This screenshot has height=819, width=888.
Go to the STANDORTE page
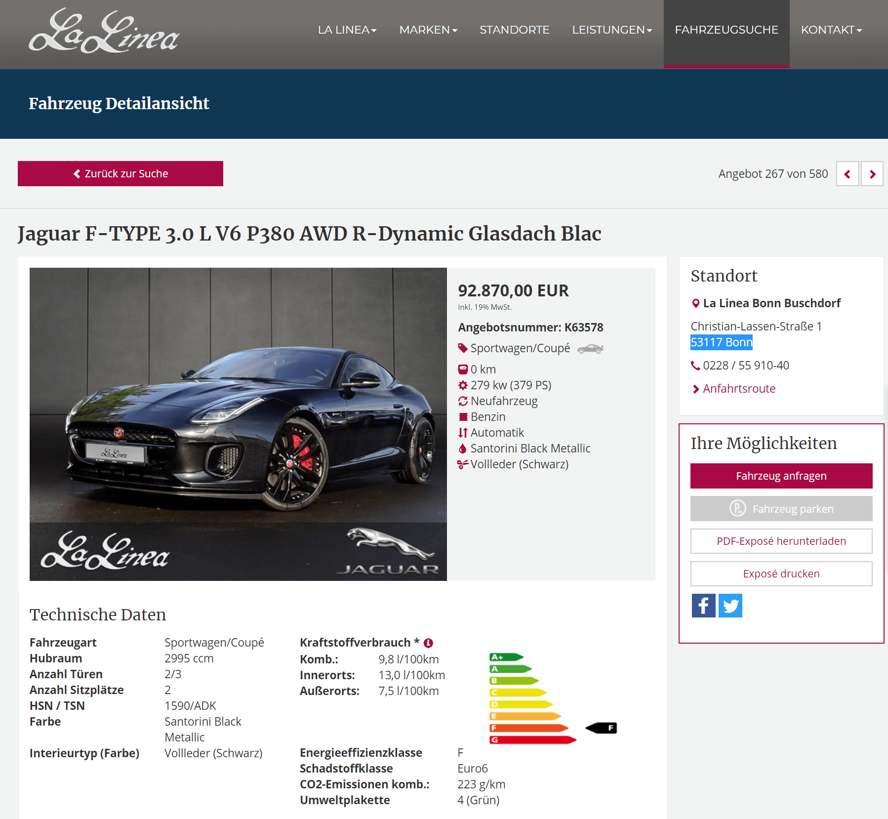tap(514, 30)
